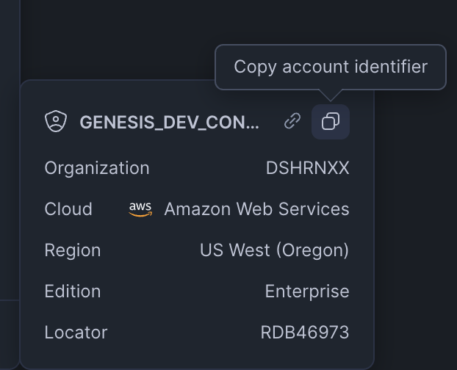Click the Edition label
This screenshot has width=457, height=370.
[x=73, y=291]
